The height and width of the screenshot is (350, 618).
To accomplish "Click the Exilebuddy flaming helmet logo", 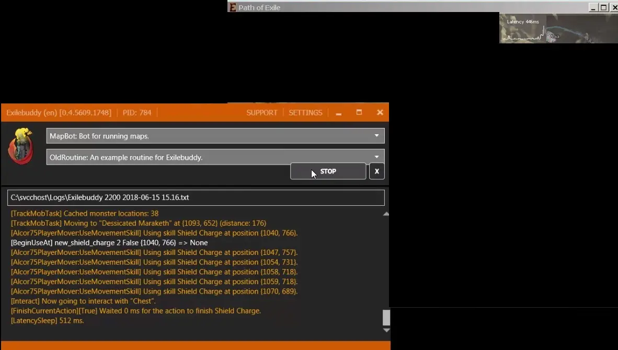I will pyautogui.click(x=20, y=146).
